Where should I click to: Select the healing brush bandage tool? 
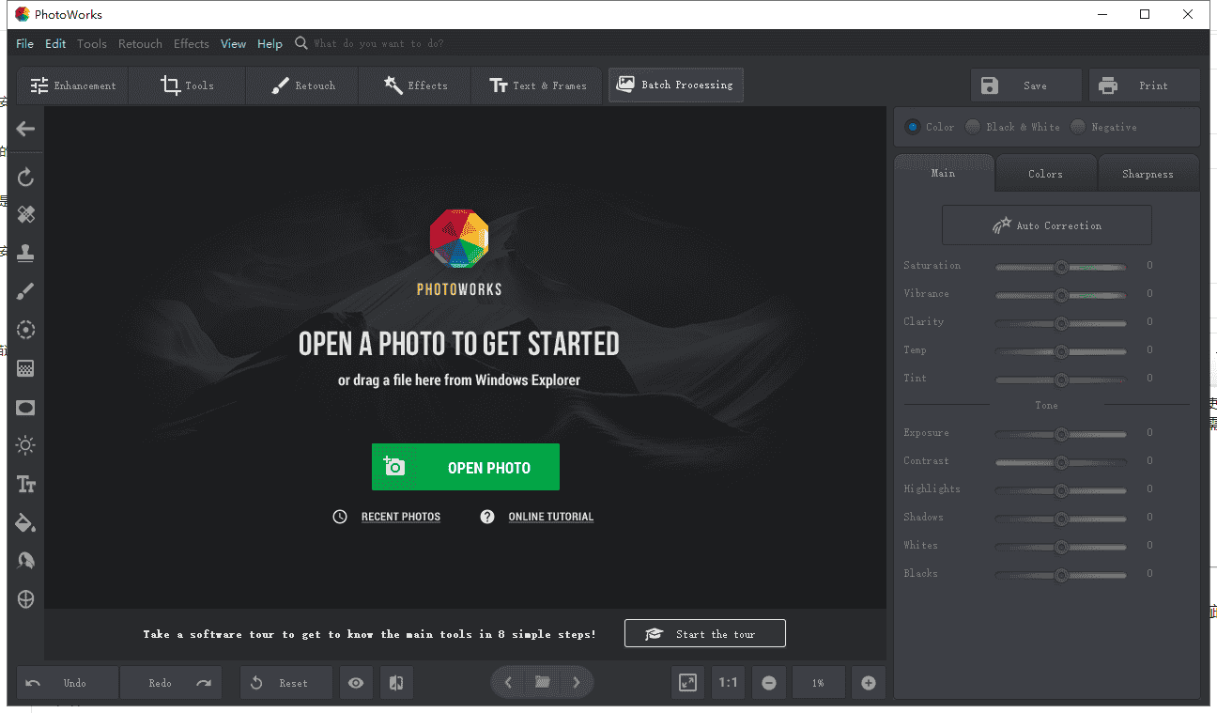pos(26,215)
